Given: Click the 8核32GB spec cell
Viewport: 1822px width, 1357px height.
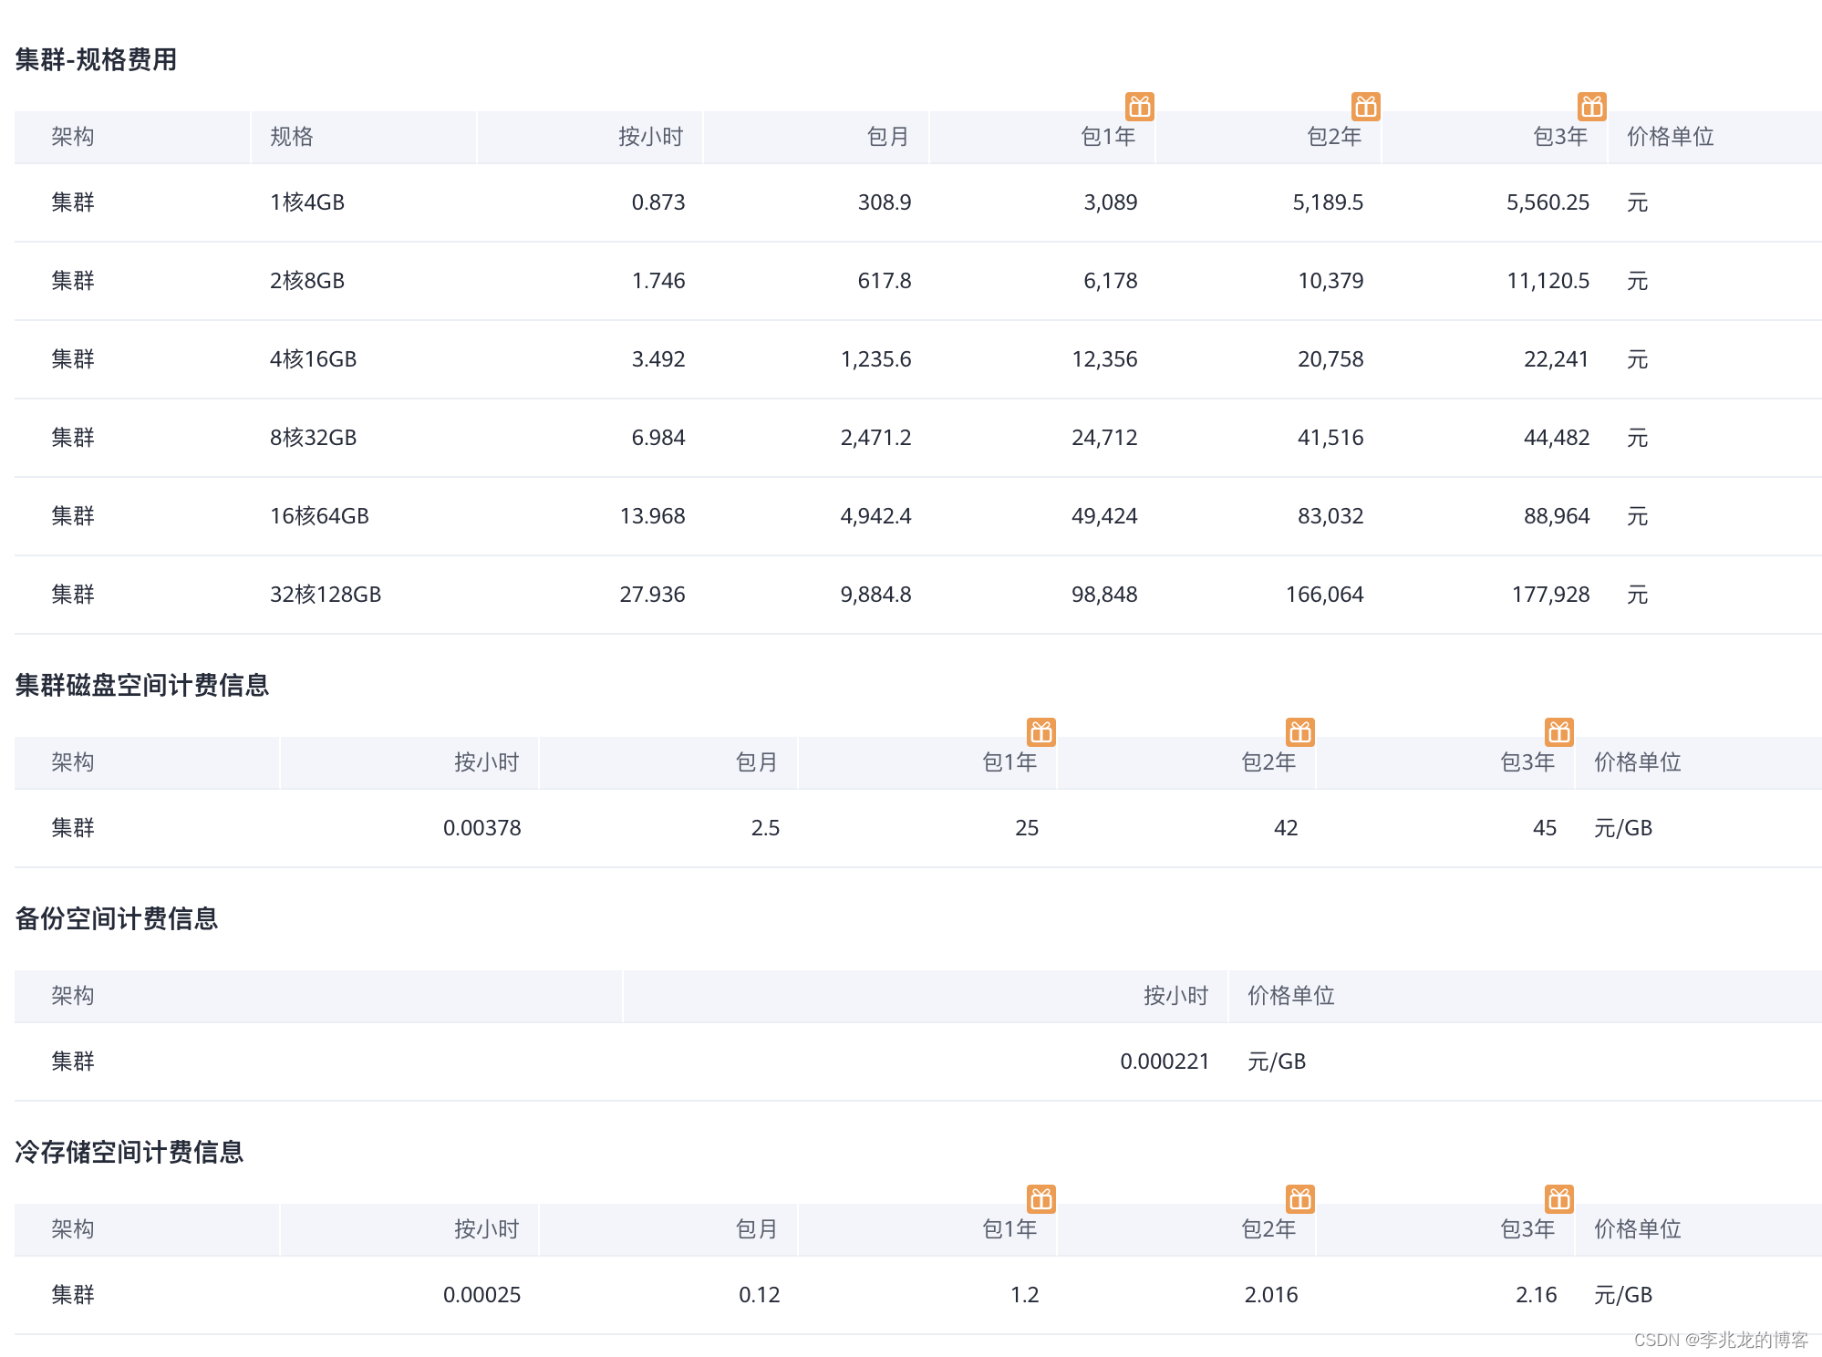Looking at the screenshot, I should pyautogui.click(x=313, y=438).
